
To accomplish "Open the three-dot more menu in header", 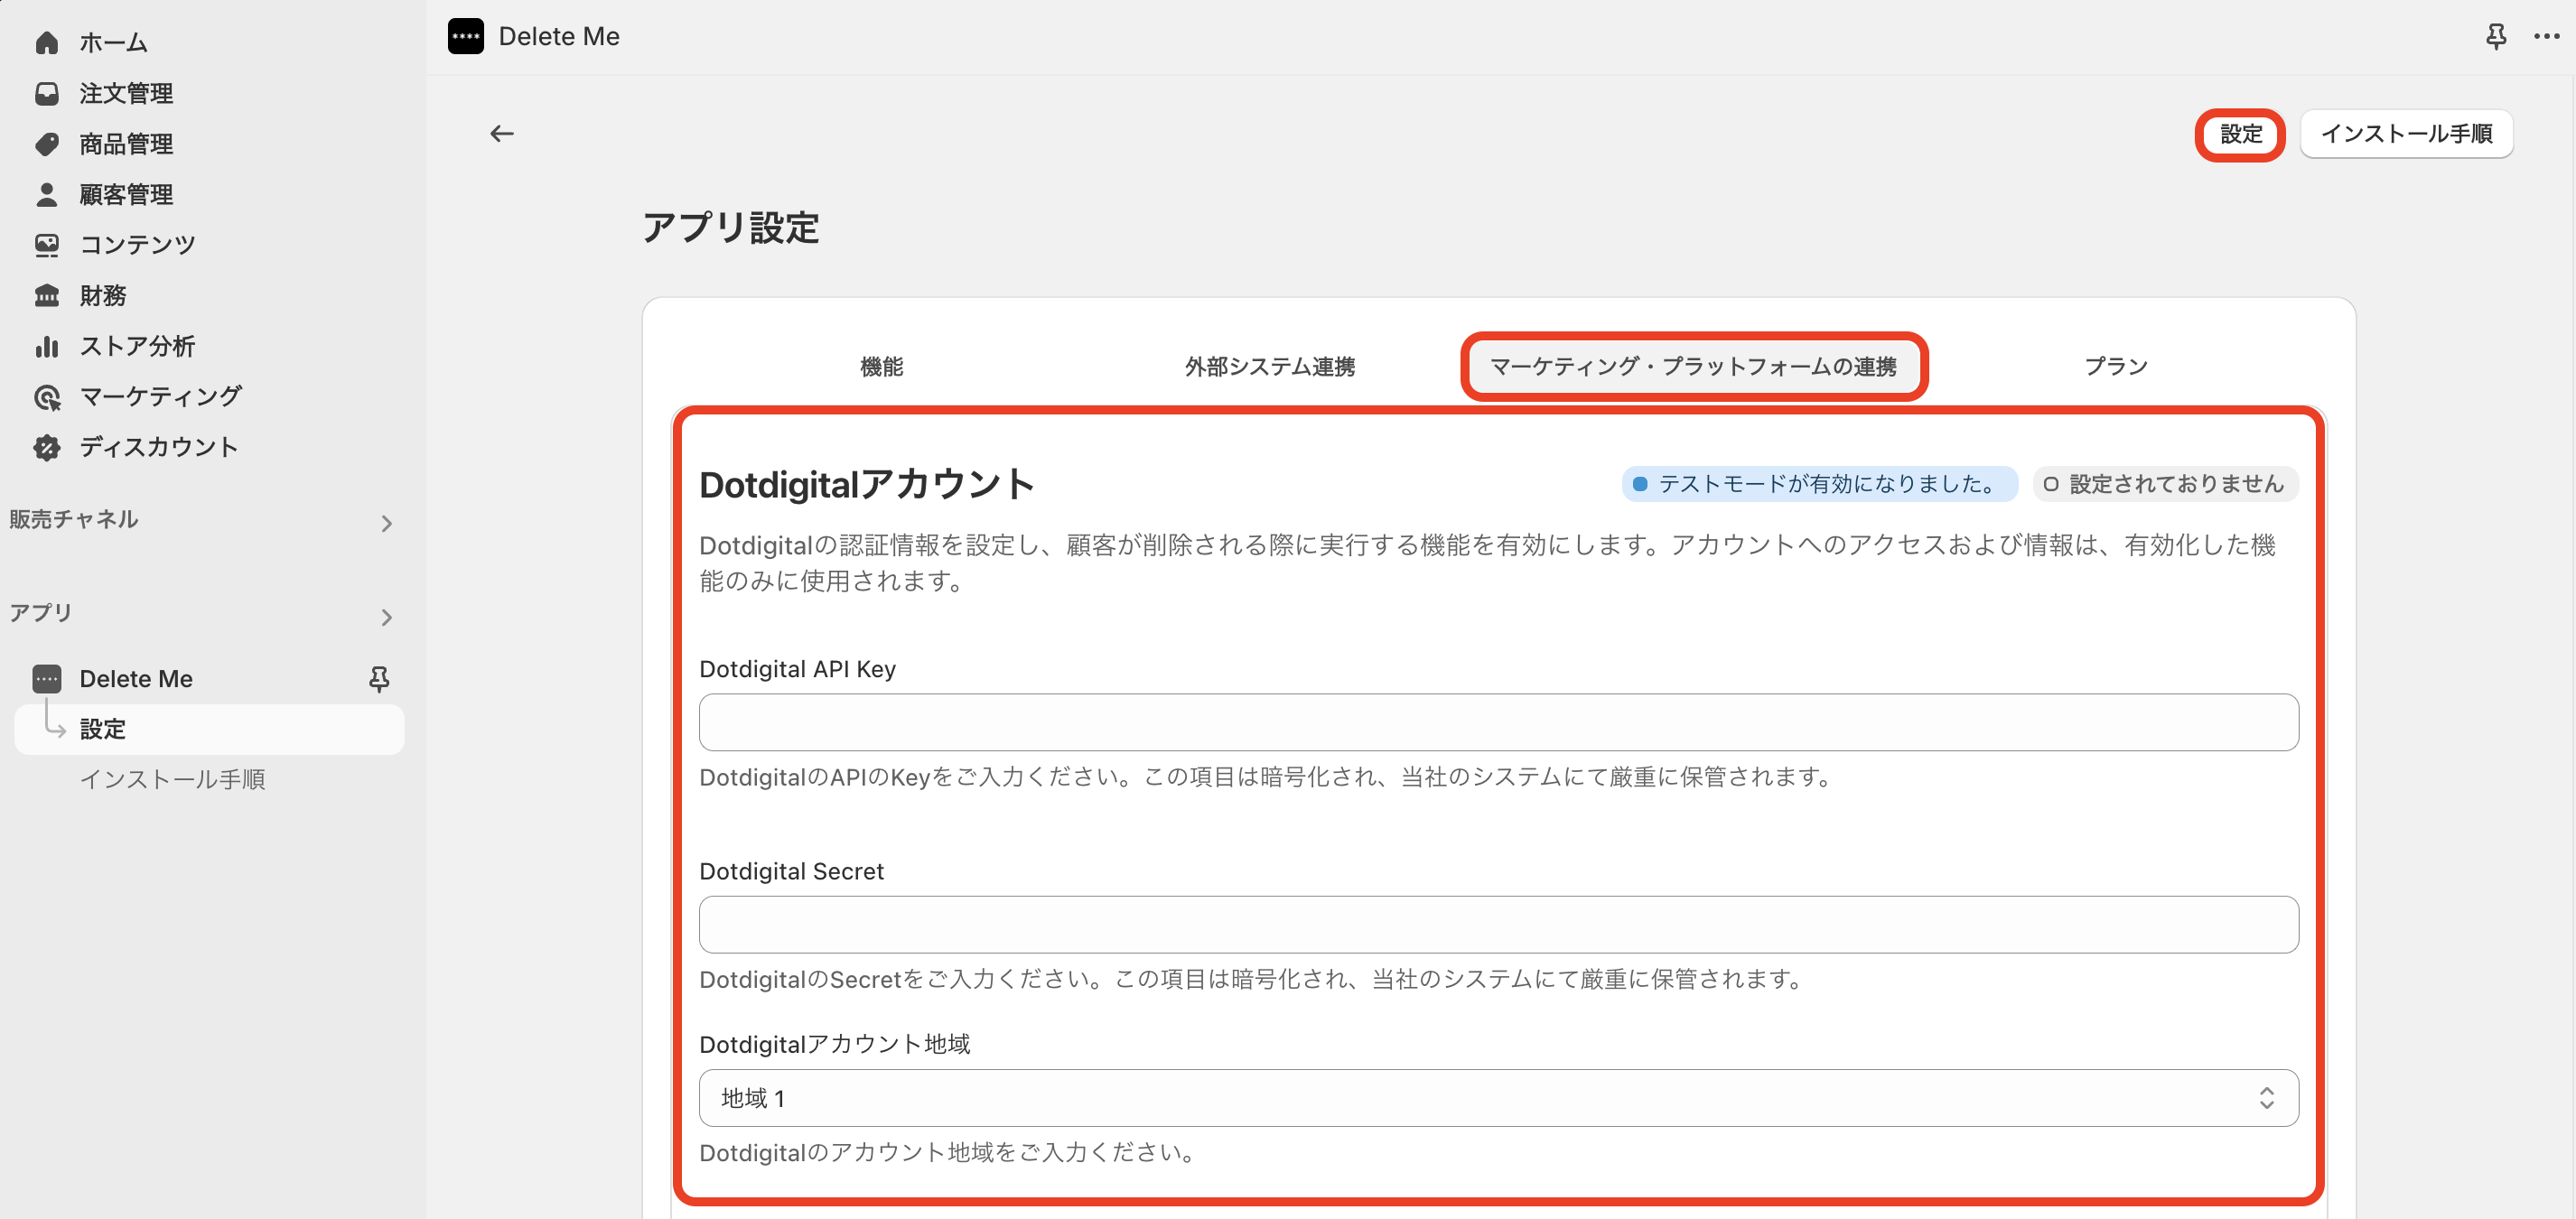I will (x=2546, y=37).
